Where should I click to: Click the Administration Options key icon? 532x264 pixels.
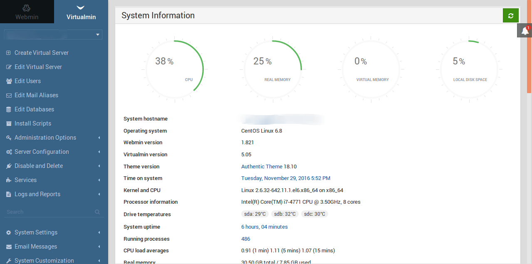(9, 138)
